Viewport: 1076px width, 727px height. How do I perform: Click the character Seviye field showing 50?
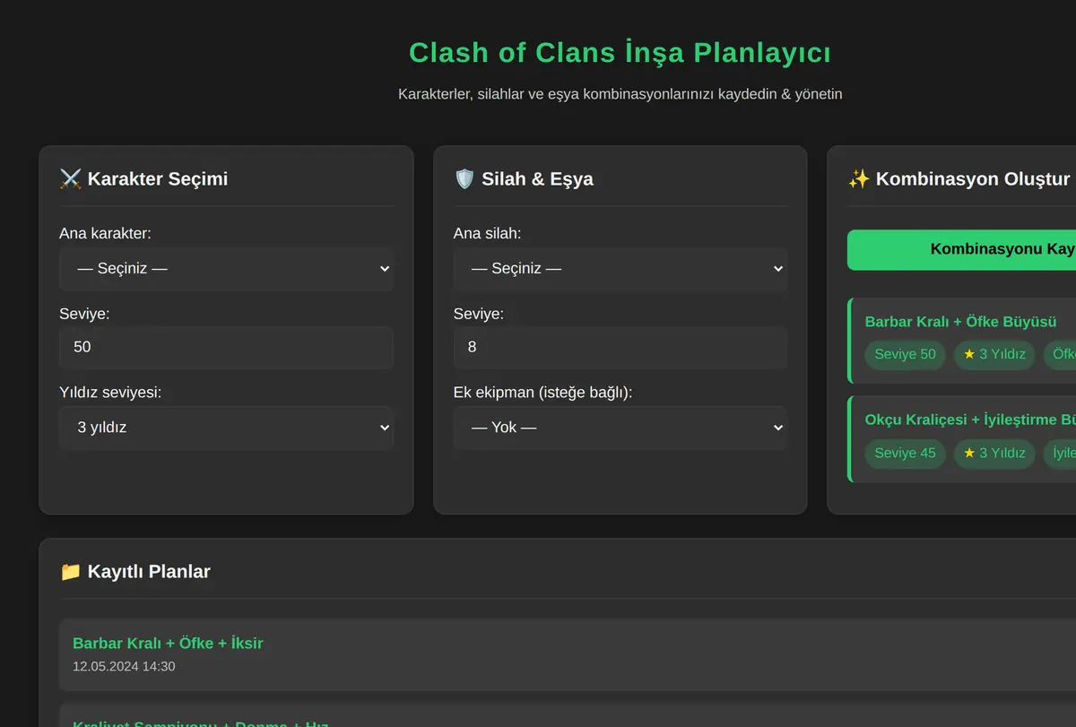(x=226, y=348)
